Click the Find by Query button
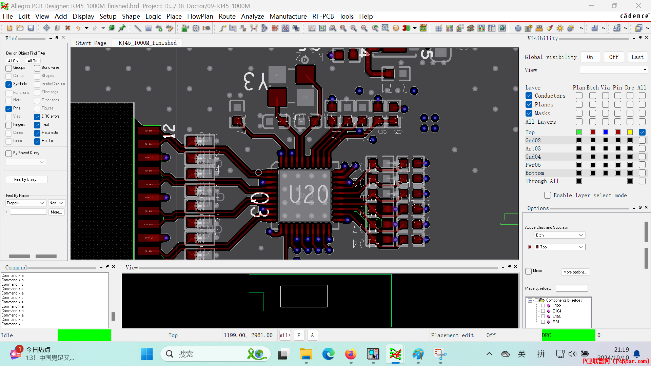 point(26,180)
